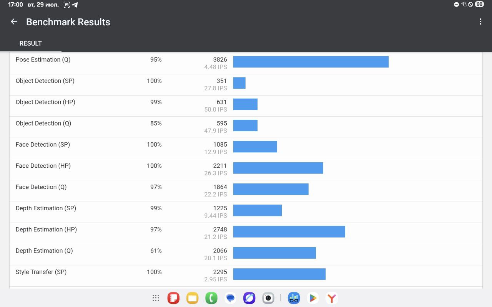Click the Style Transfer (SP) result bar

click(x=279, y=274)
